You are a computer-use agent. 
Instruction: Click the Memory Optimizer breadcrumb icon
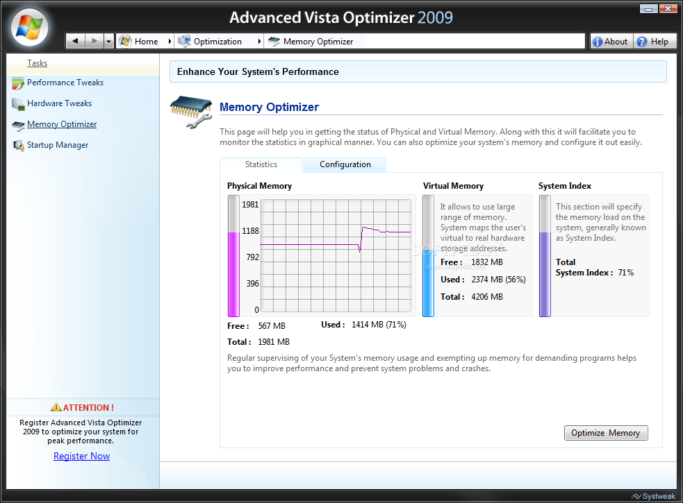[x=274, y=42]
